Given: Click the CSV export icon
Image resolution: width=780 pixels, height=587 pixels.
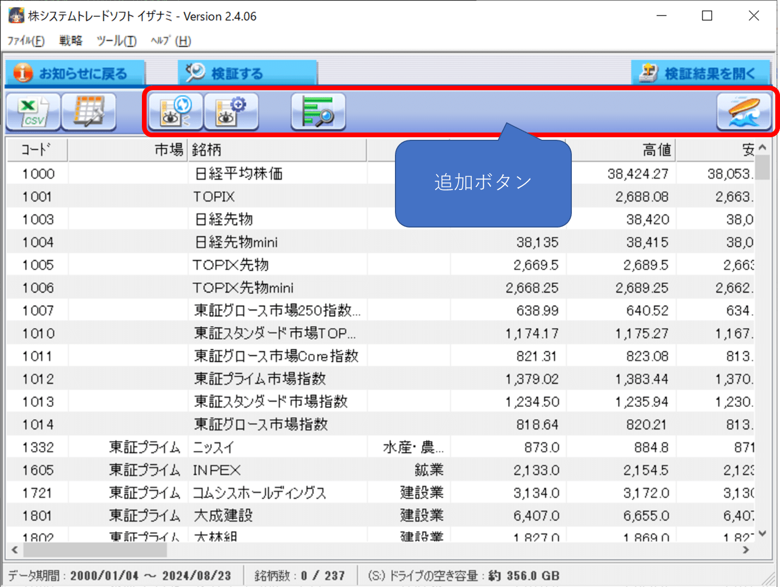Looking at the screenshot, I should tap(33, 112).
